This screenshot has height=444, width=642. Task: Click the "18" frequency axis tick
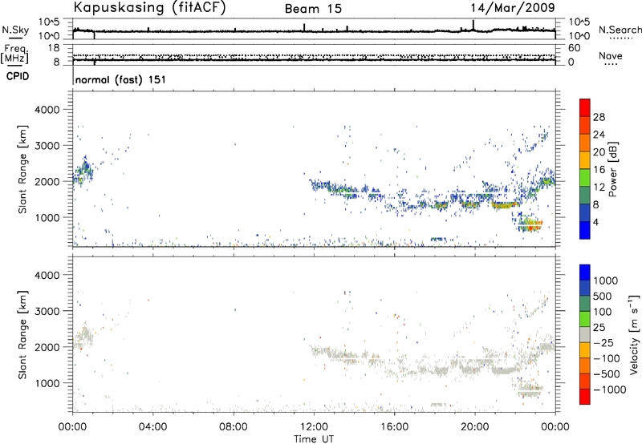54,48
